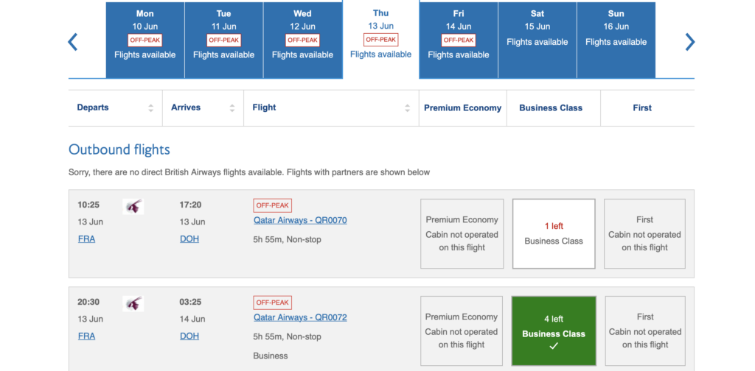Click DOH airport link for 03:25 arrival
This screenshot has height=371, width=755.
(x=189, y=336)
